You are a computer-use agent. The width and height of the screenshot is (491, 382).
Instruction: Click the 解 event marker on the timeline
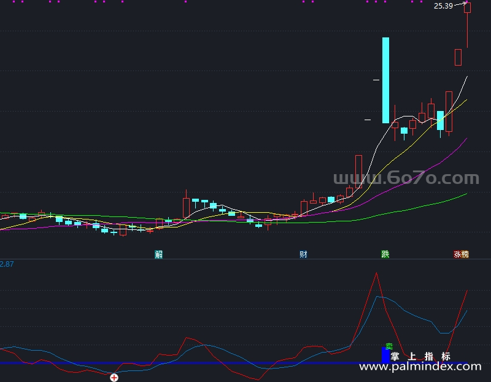point(159,254)
